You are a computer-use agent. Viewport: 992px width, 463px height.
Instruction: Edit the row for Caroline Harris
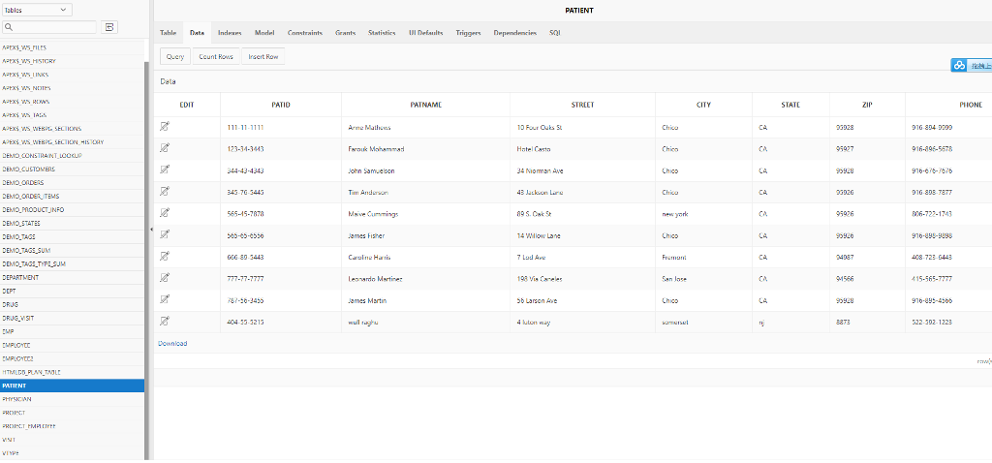165,256
